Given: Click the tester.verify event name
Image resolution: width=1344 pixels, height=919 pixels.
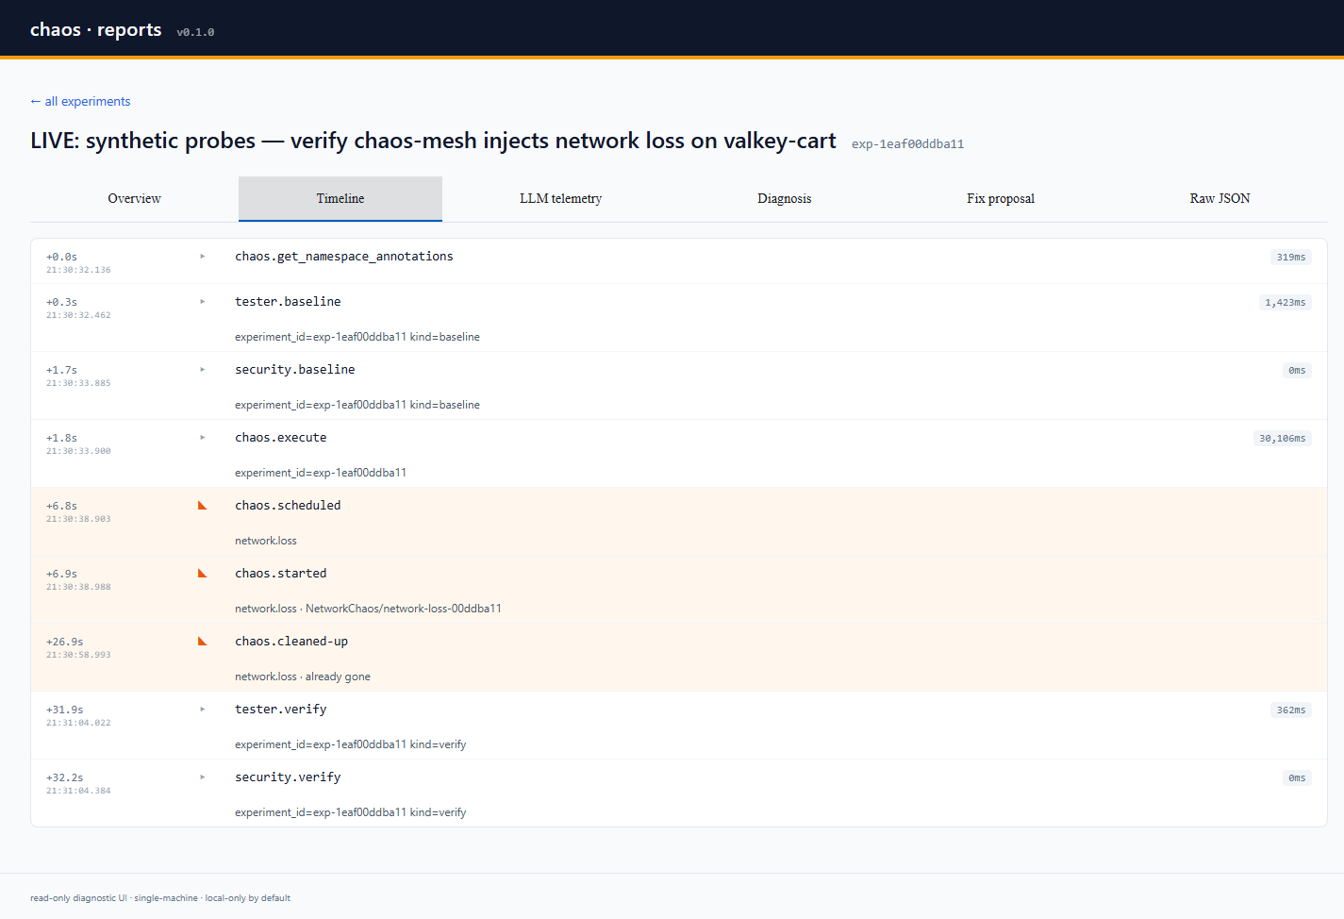Looking at the screenshot, I should pos(281,710).
